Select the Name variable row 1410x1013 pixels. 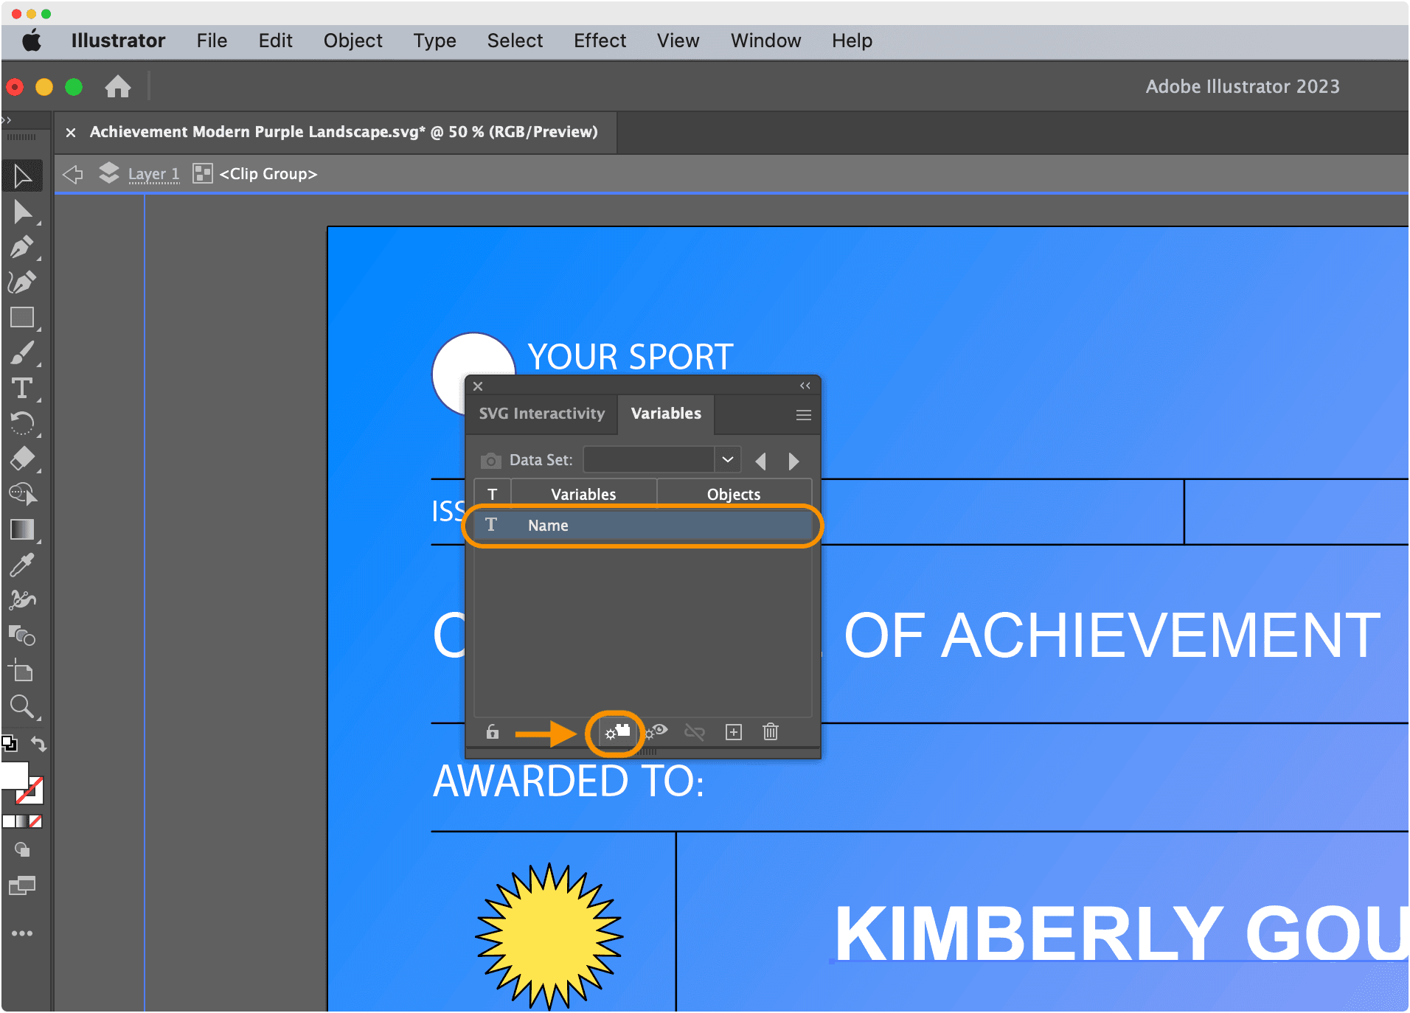point(642,526)
